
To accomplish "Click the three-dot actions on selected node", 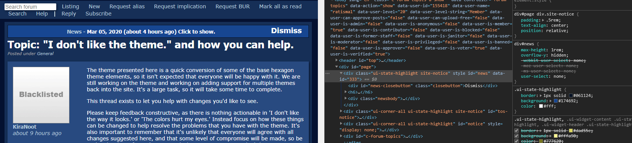I will tap(327, 74).
